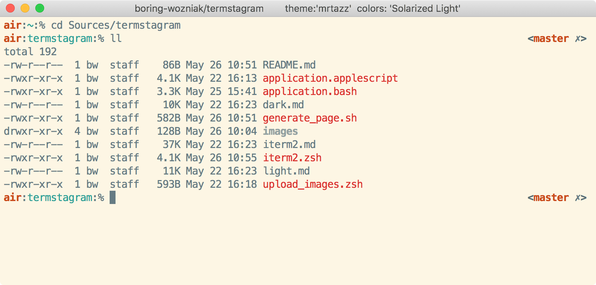Click on light.md in the listing
This screenshot has height=285, width=596.
[x=286, y=171]
